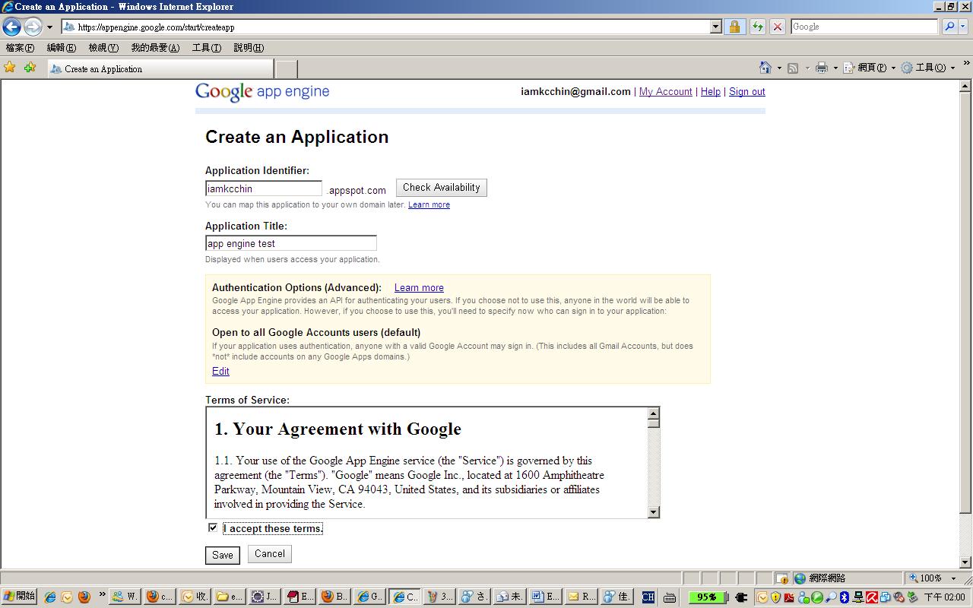
Task: Click the red Adobe PDF tray icon
Action: (x=790, y=597)
